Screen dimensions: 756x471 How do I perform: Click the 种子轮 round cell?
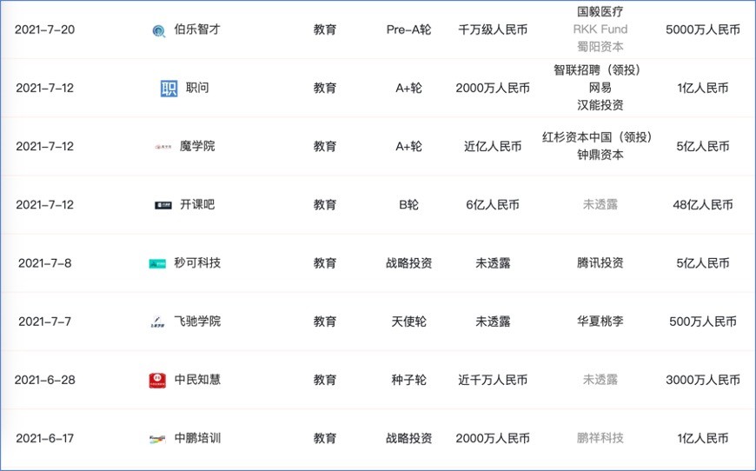click(409, 380)
